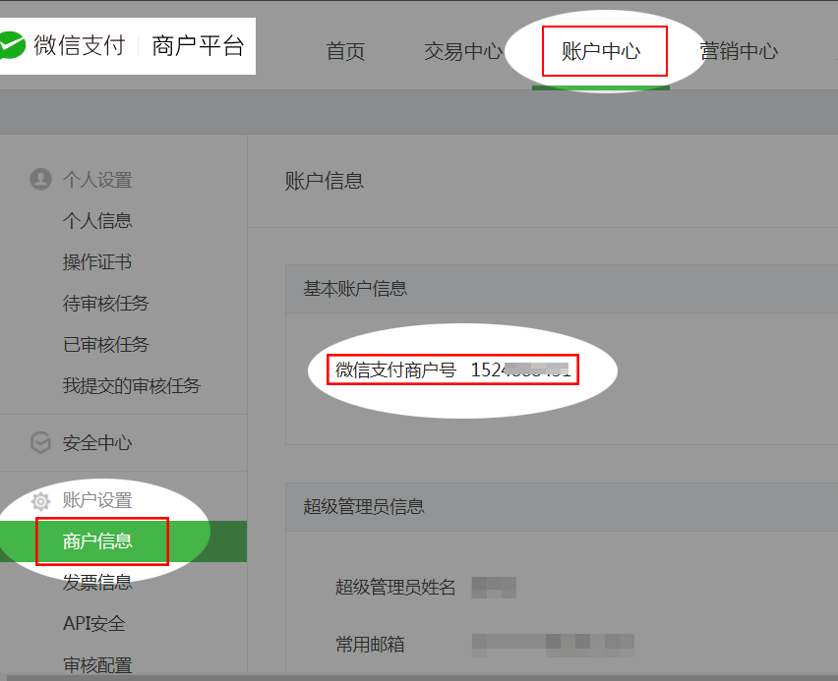Screen dimensions: 838x681
Task: Open 个人信息 in sidebar
Action: [x=97, y=220]
